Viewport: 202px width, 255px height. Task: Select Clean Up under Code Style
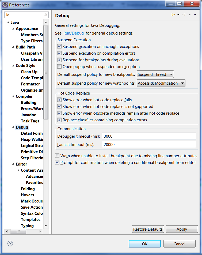[x=29, y=72]
